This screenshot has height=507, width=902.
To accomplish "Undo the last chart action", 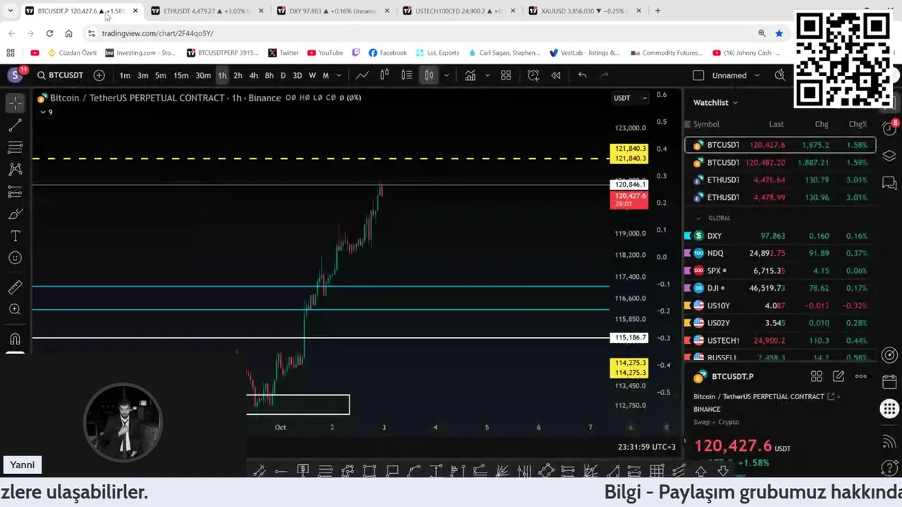I will point(582,75).
